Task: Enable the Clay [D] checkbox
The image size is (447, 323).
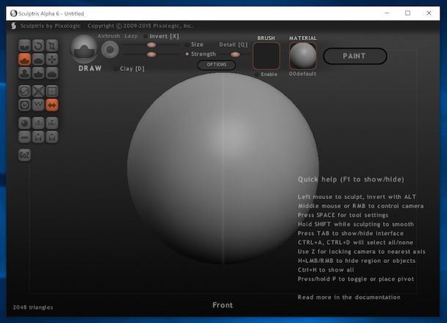Action: pyautogui.click(x=116, y=69)
